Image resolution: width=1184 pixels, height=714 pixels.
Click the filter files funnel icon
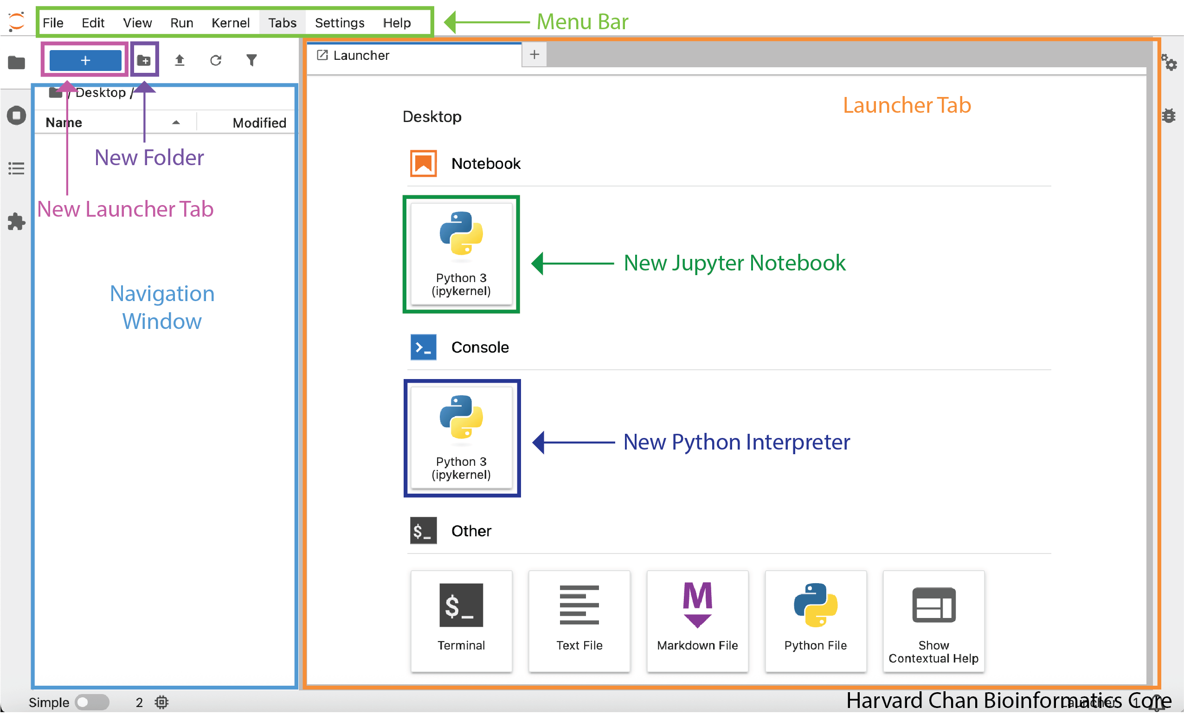(x=251, y=60)
